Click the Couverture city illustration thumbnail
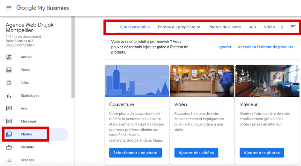The image size is (301, 166). click(137, 81)
